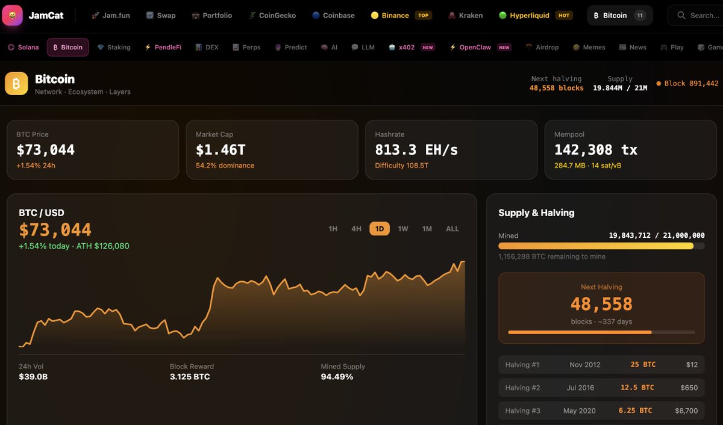The height and width of the screenshot is (425, 723).
Task: Open the Memes category
Action: [589, 47]
